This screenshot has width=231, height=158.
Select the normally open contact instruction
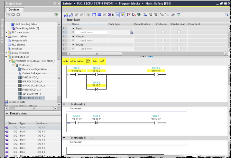point(66,61)
